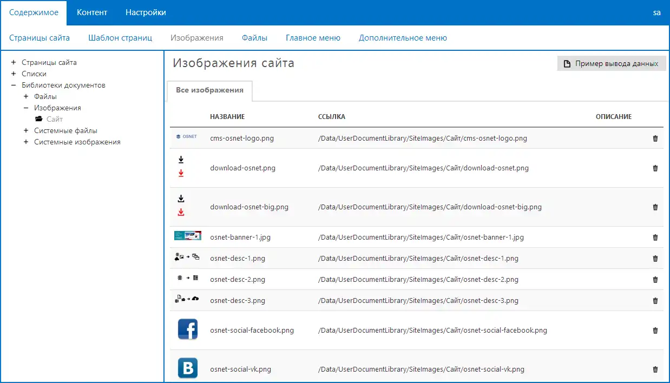Screen dimensions: 670x383
Task: Select Системные файлы in the tree
Action: 65,130
